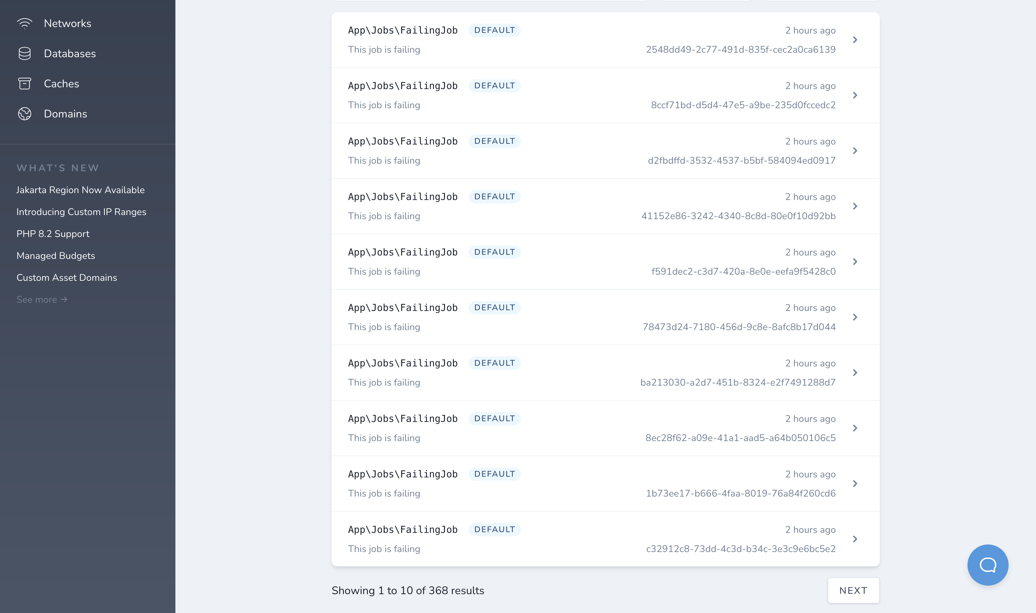Click chevron for job 41152e86
The height and width of the screenshot is (613, 1036).
(854, 206)
